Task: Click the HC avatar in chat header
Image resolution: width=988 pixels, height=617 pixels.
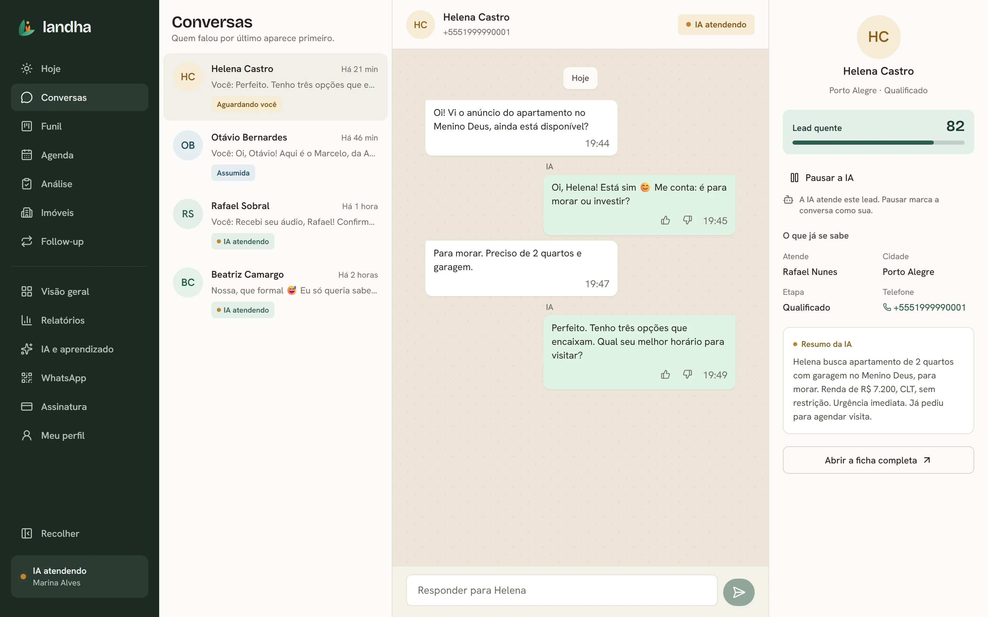Action: [421, 24]
